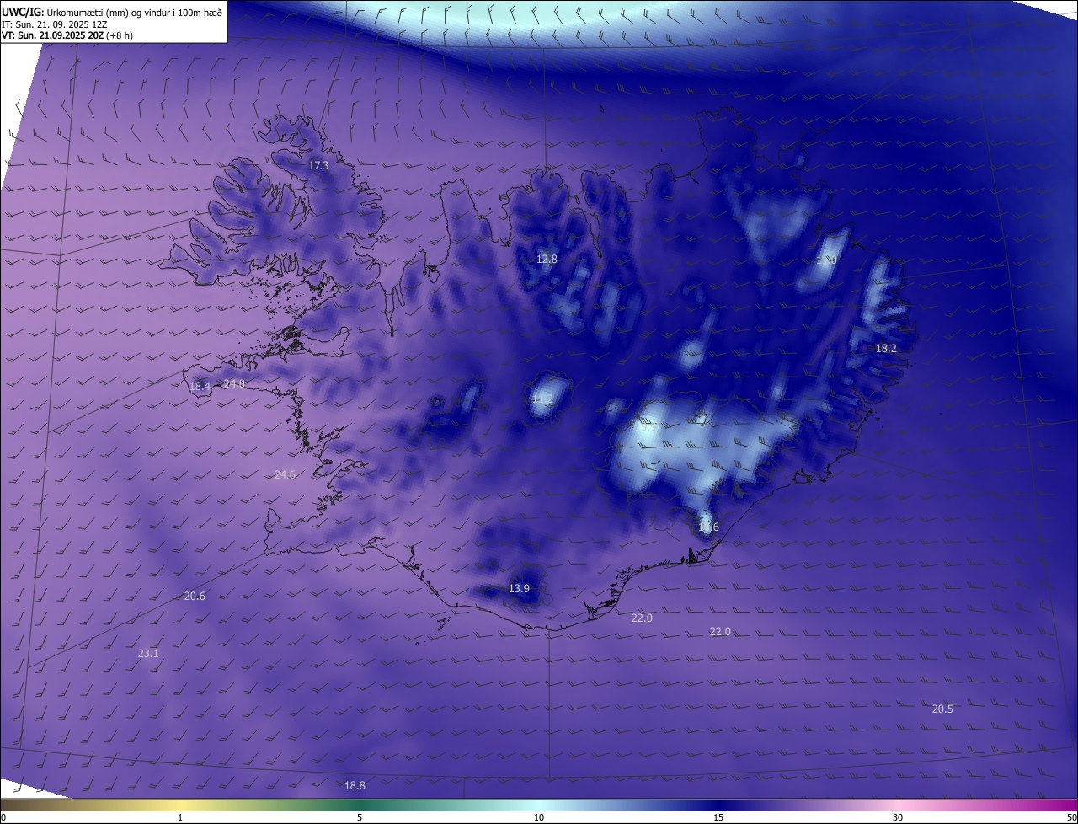Screen dimensions: 1078x824
Task: Click the color scale tick labeled 10
Action: click(539, 817)
